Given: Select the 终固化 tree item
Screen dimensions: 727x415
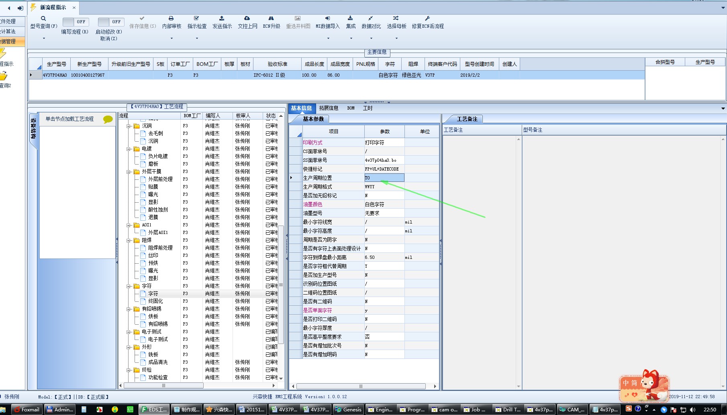Looking at the screenshot, I should 155,301.
